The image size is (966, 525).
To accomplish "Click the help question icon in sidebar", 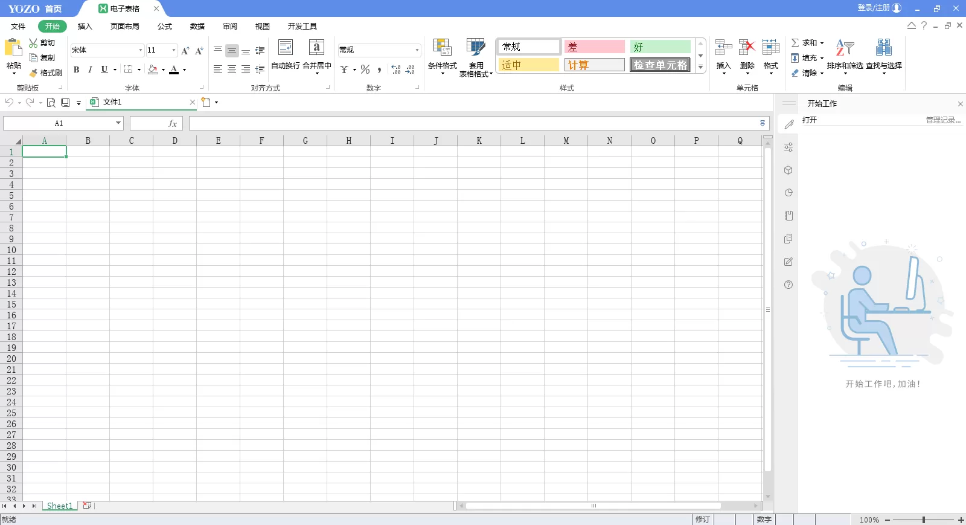I will (x=788, y=285).
